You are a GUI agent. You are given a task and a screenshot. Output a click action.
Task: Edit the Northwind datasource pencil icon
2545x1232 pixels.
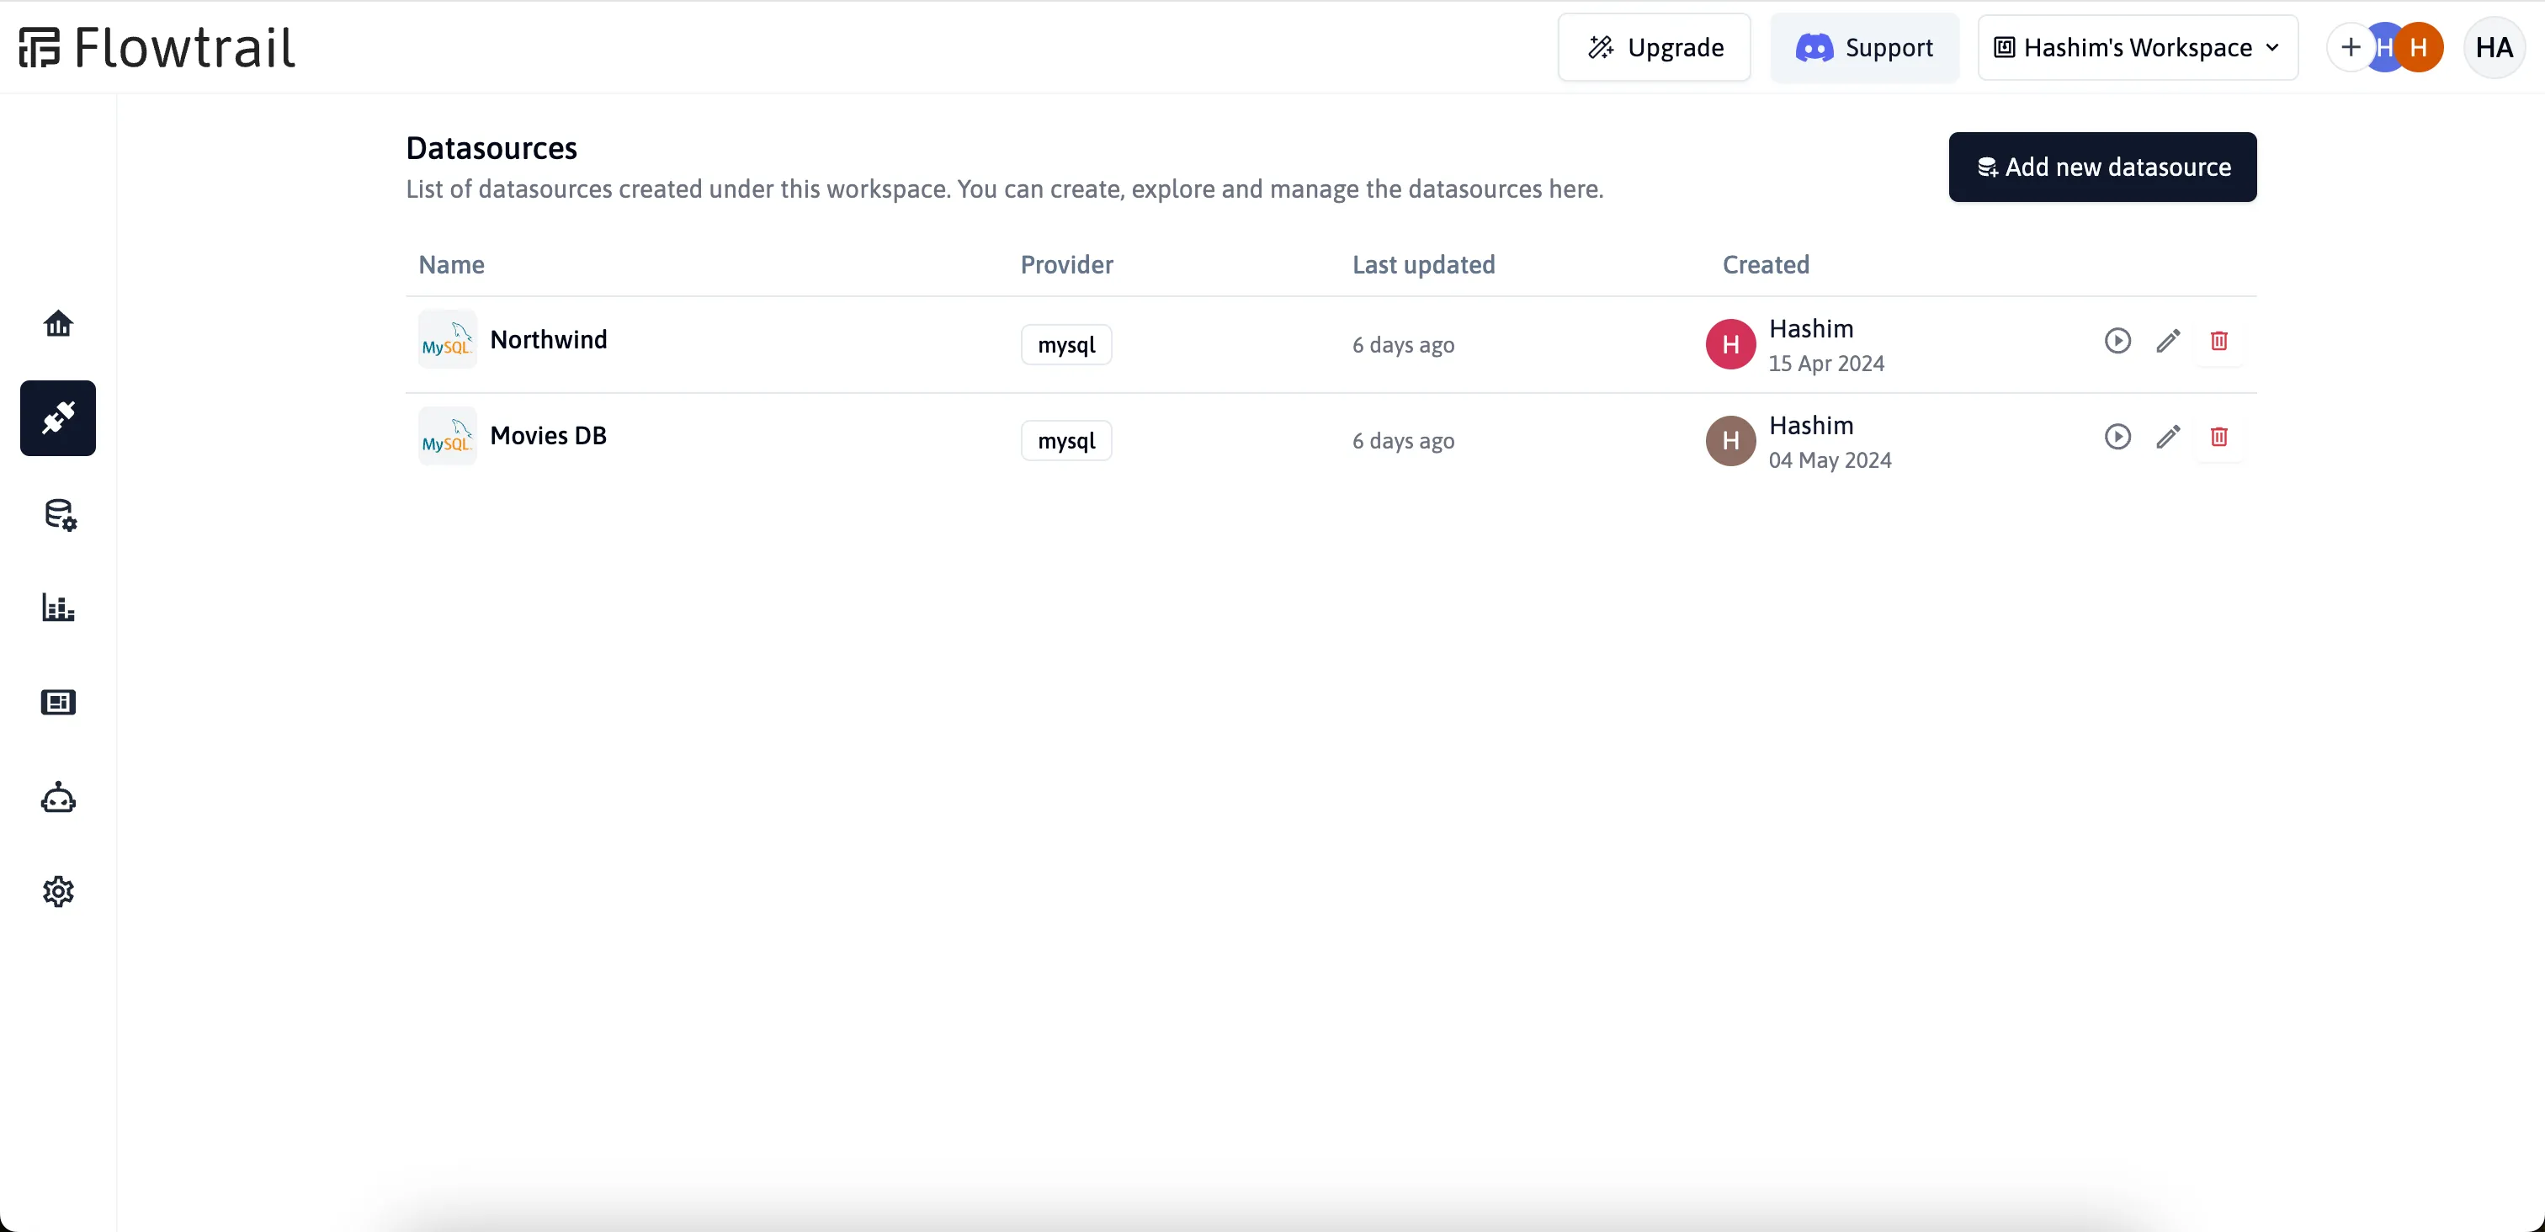(2168, 341)
